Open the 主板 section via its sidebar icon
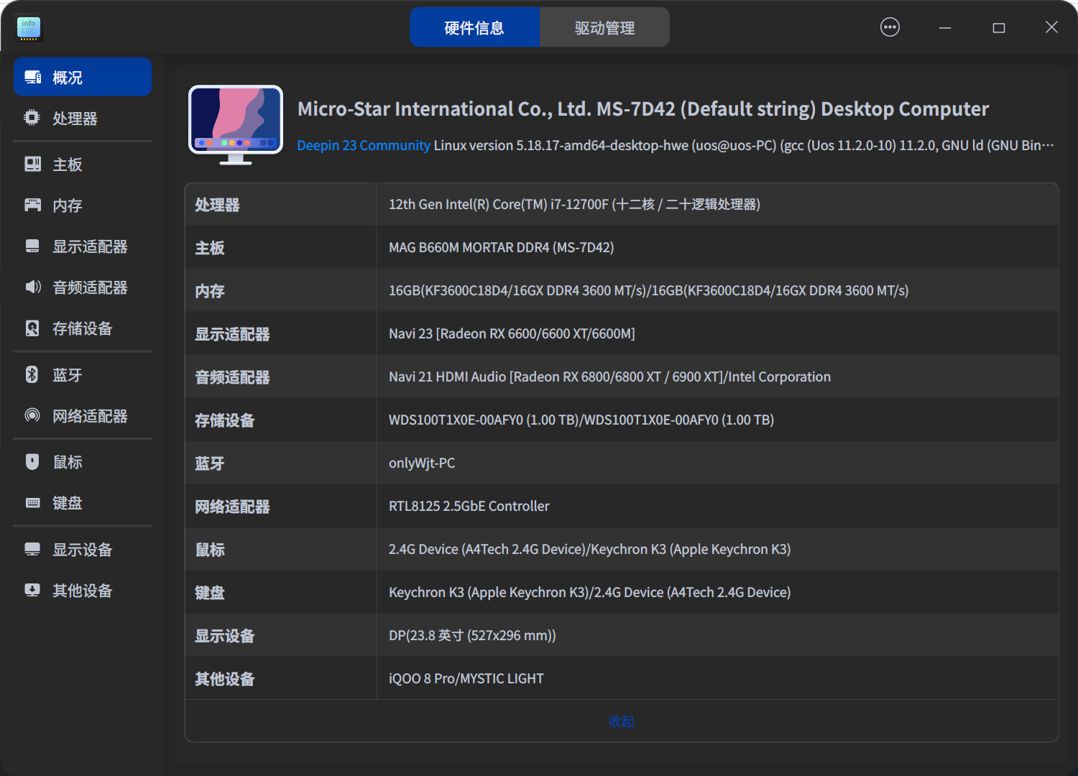1078x776 pixels. 32,164
